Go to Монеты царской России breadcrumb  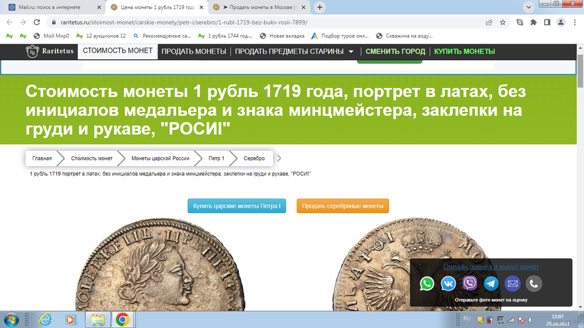click(161, 158)
